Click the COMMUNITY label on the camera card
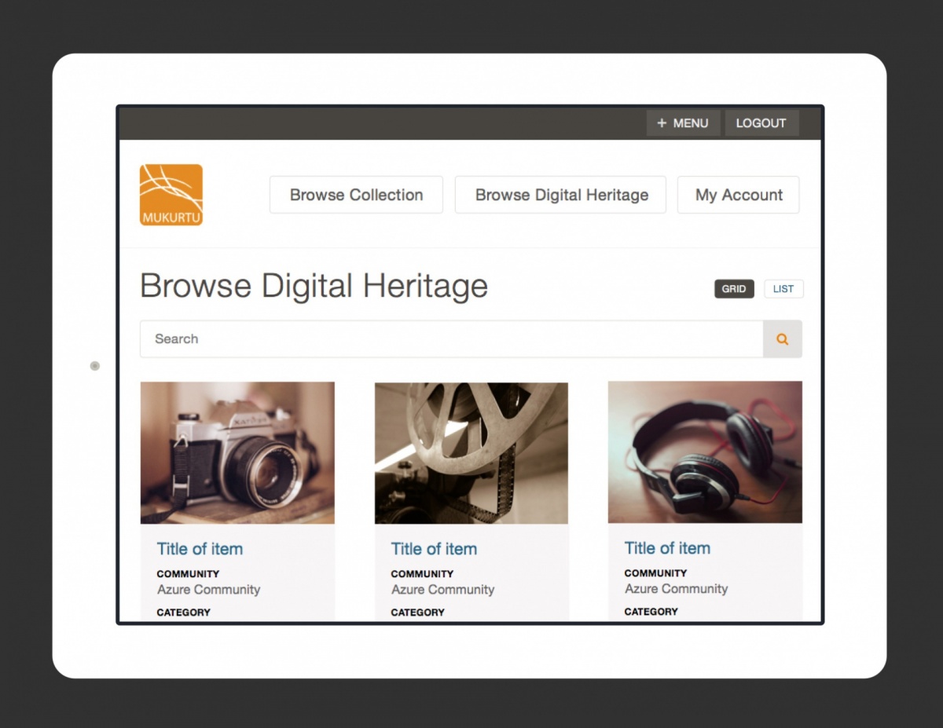Screen dimensions: 943x728 [188, 574]
